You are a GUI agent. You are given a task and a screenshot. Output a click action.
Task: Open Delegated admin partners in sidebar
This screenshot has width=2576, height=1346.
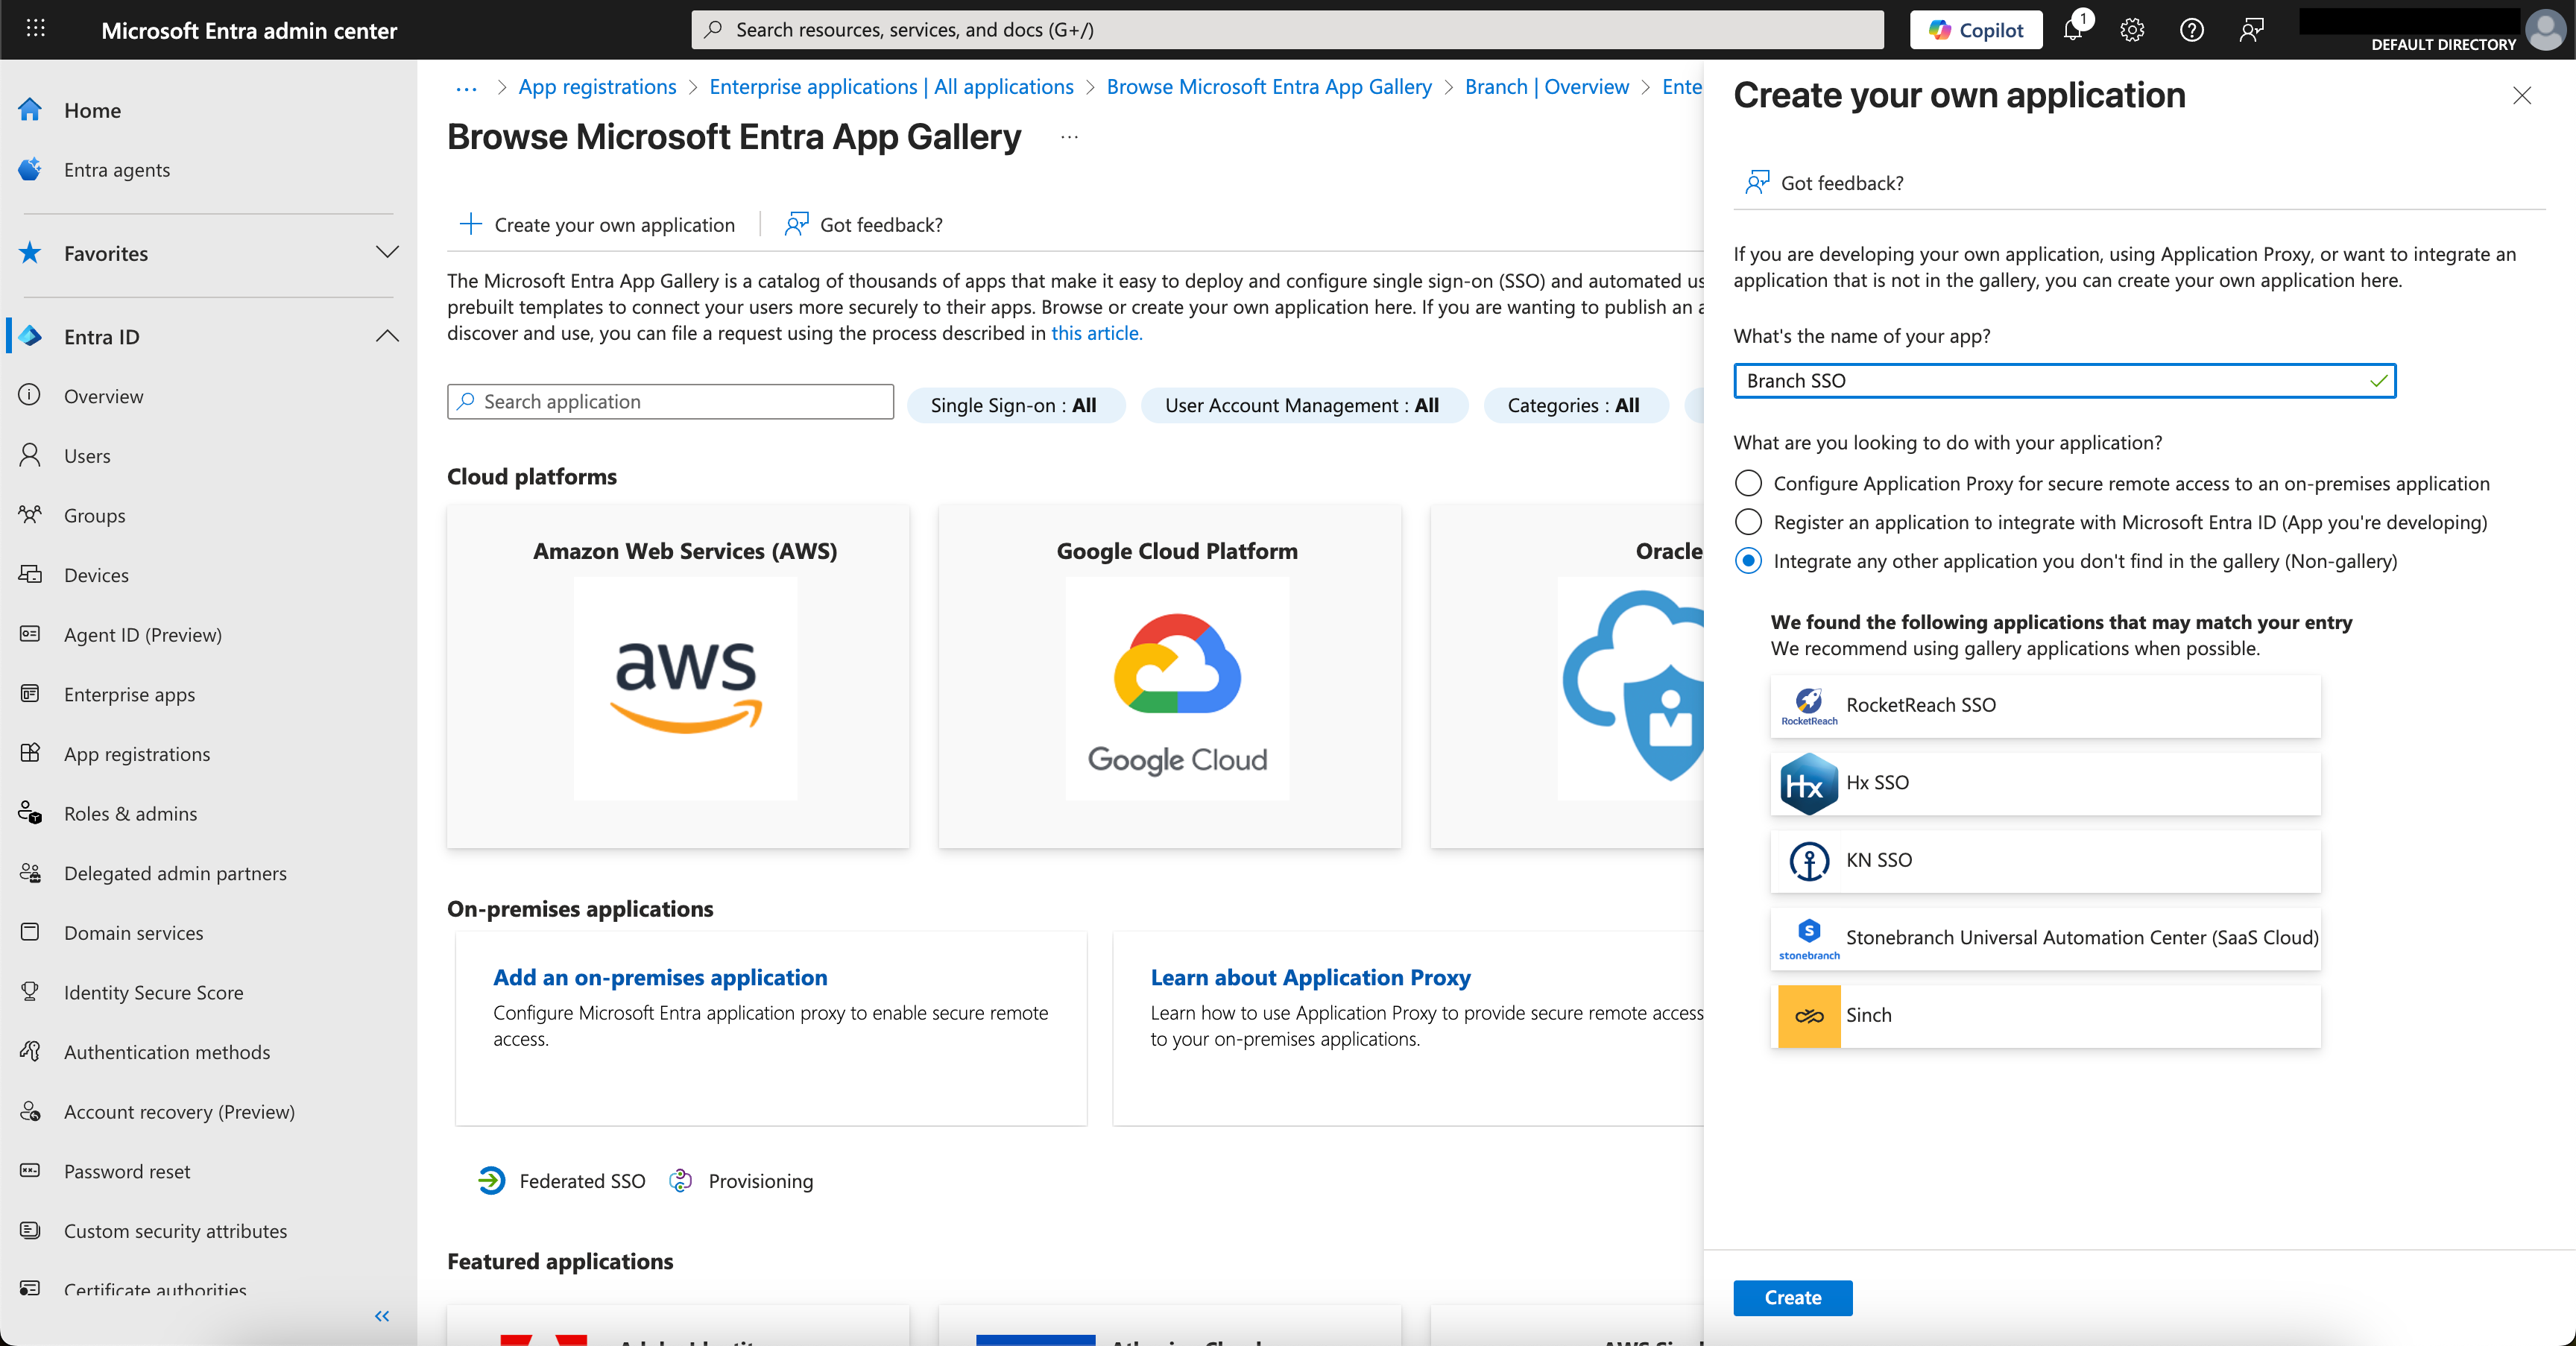click(x=175, y=872)
